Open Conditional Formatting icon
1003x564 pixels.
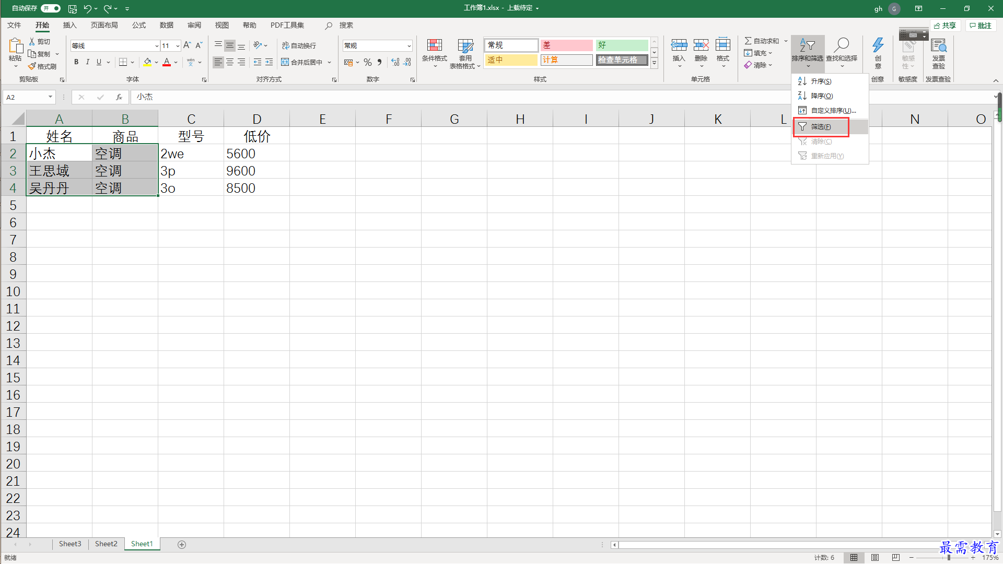435,46
